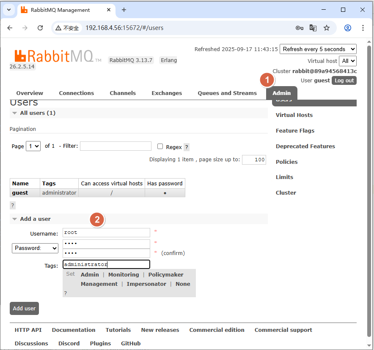The image size is (374, 350).
Task: Click the help icon beside Regex
Action: pos(187,147)
